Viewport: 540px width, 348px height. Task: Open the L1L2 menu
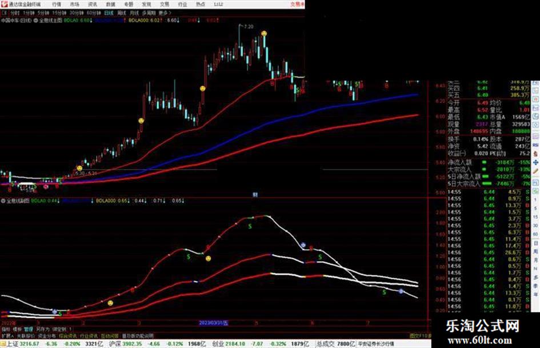point(218,5)
